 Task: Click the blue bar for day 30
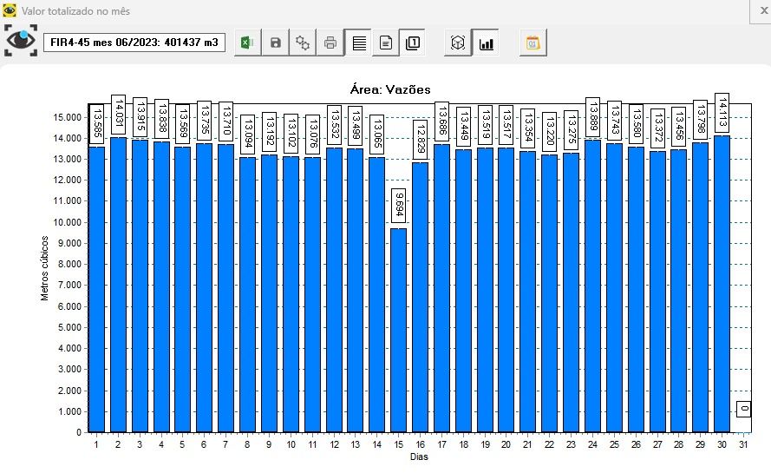coord(722,286)
